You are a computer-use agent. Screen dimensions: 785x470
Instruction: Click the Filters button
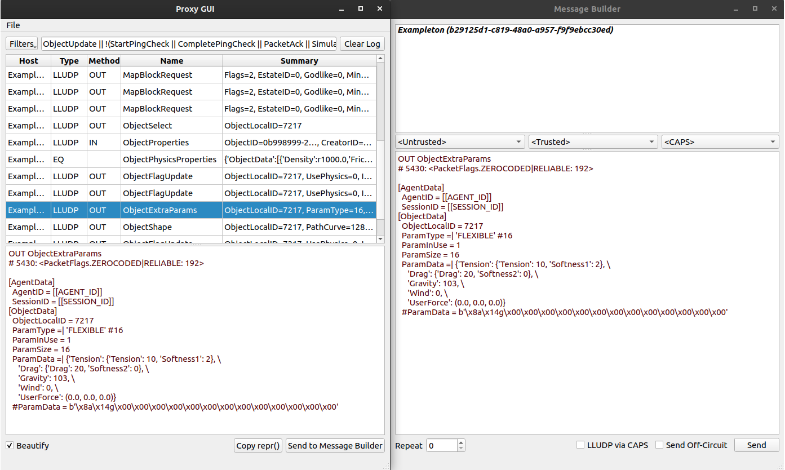point(21,43)
